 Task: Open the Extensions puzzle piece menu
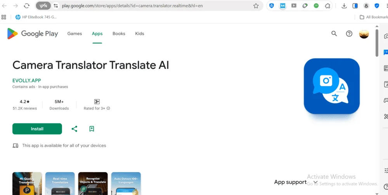[327, 6]
